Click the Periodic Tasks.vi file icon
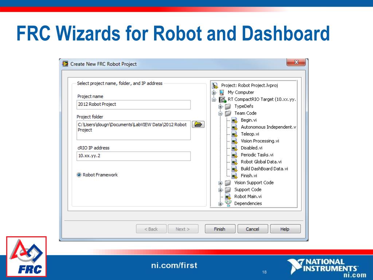373x280 pixels. [x=235, y=155]
